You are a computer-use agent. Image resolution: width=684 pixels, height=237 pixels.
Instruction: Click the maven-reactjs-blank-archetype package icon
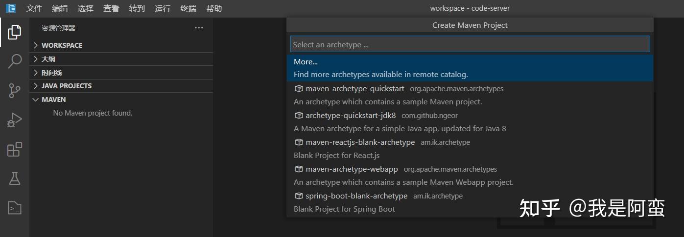298,142
